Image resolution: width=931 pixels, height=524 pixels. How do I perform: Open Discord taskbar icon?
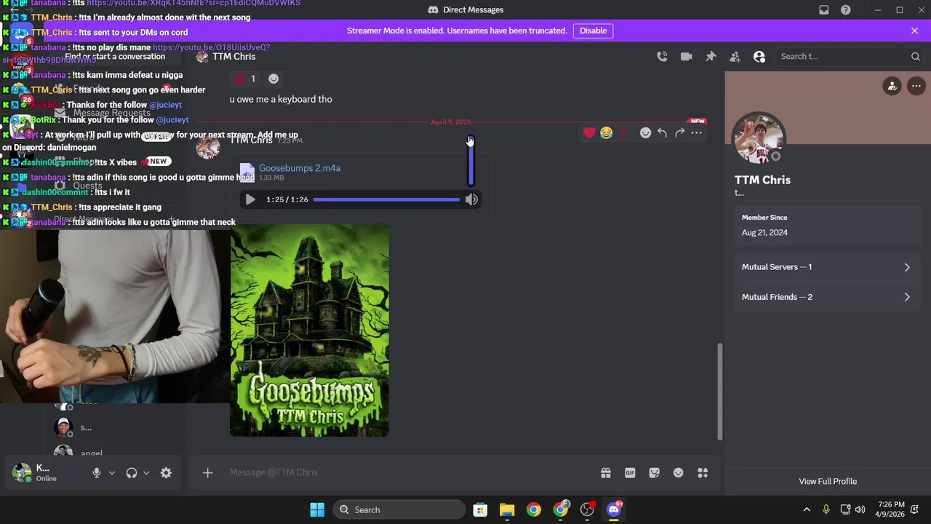[x=615, y=509]
